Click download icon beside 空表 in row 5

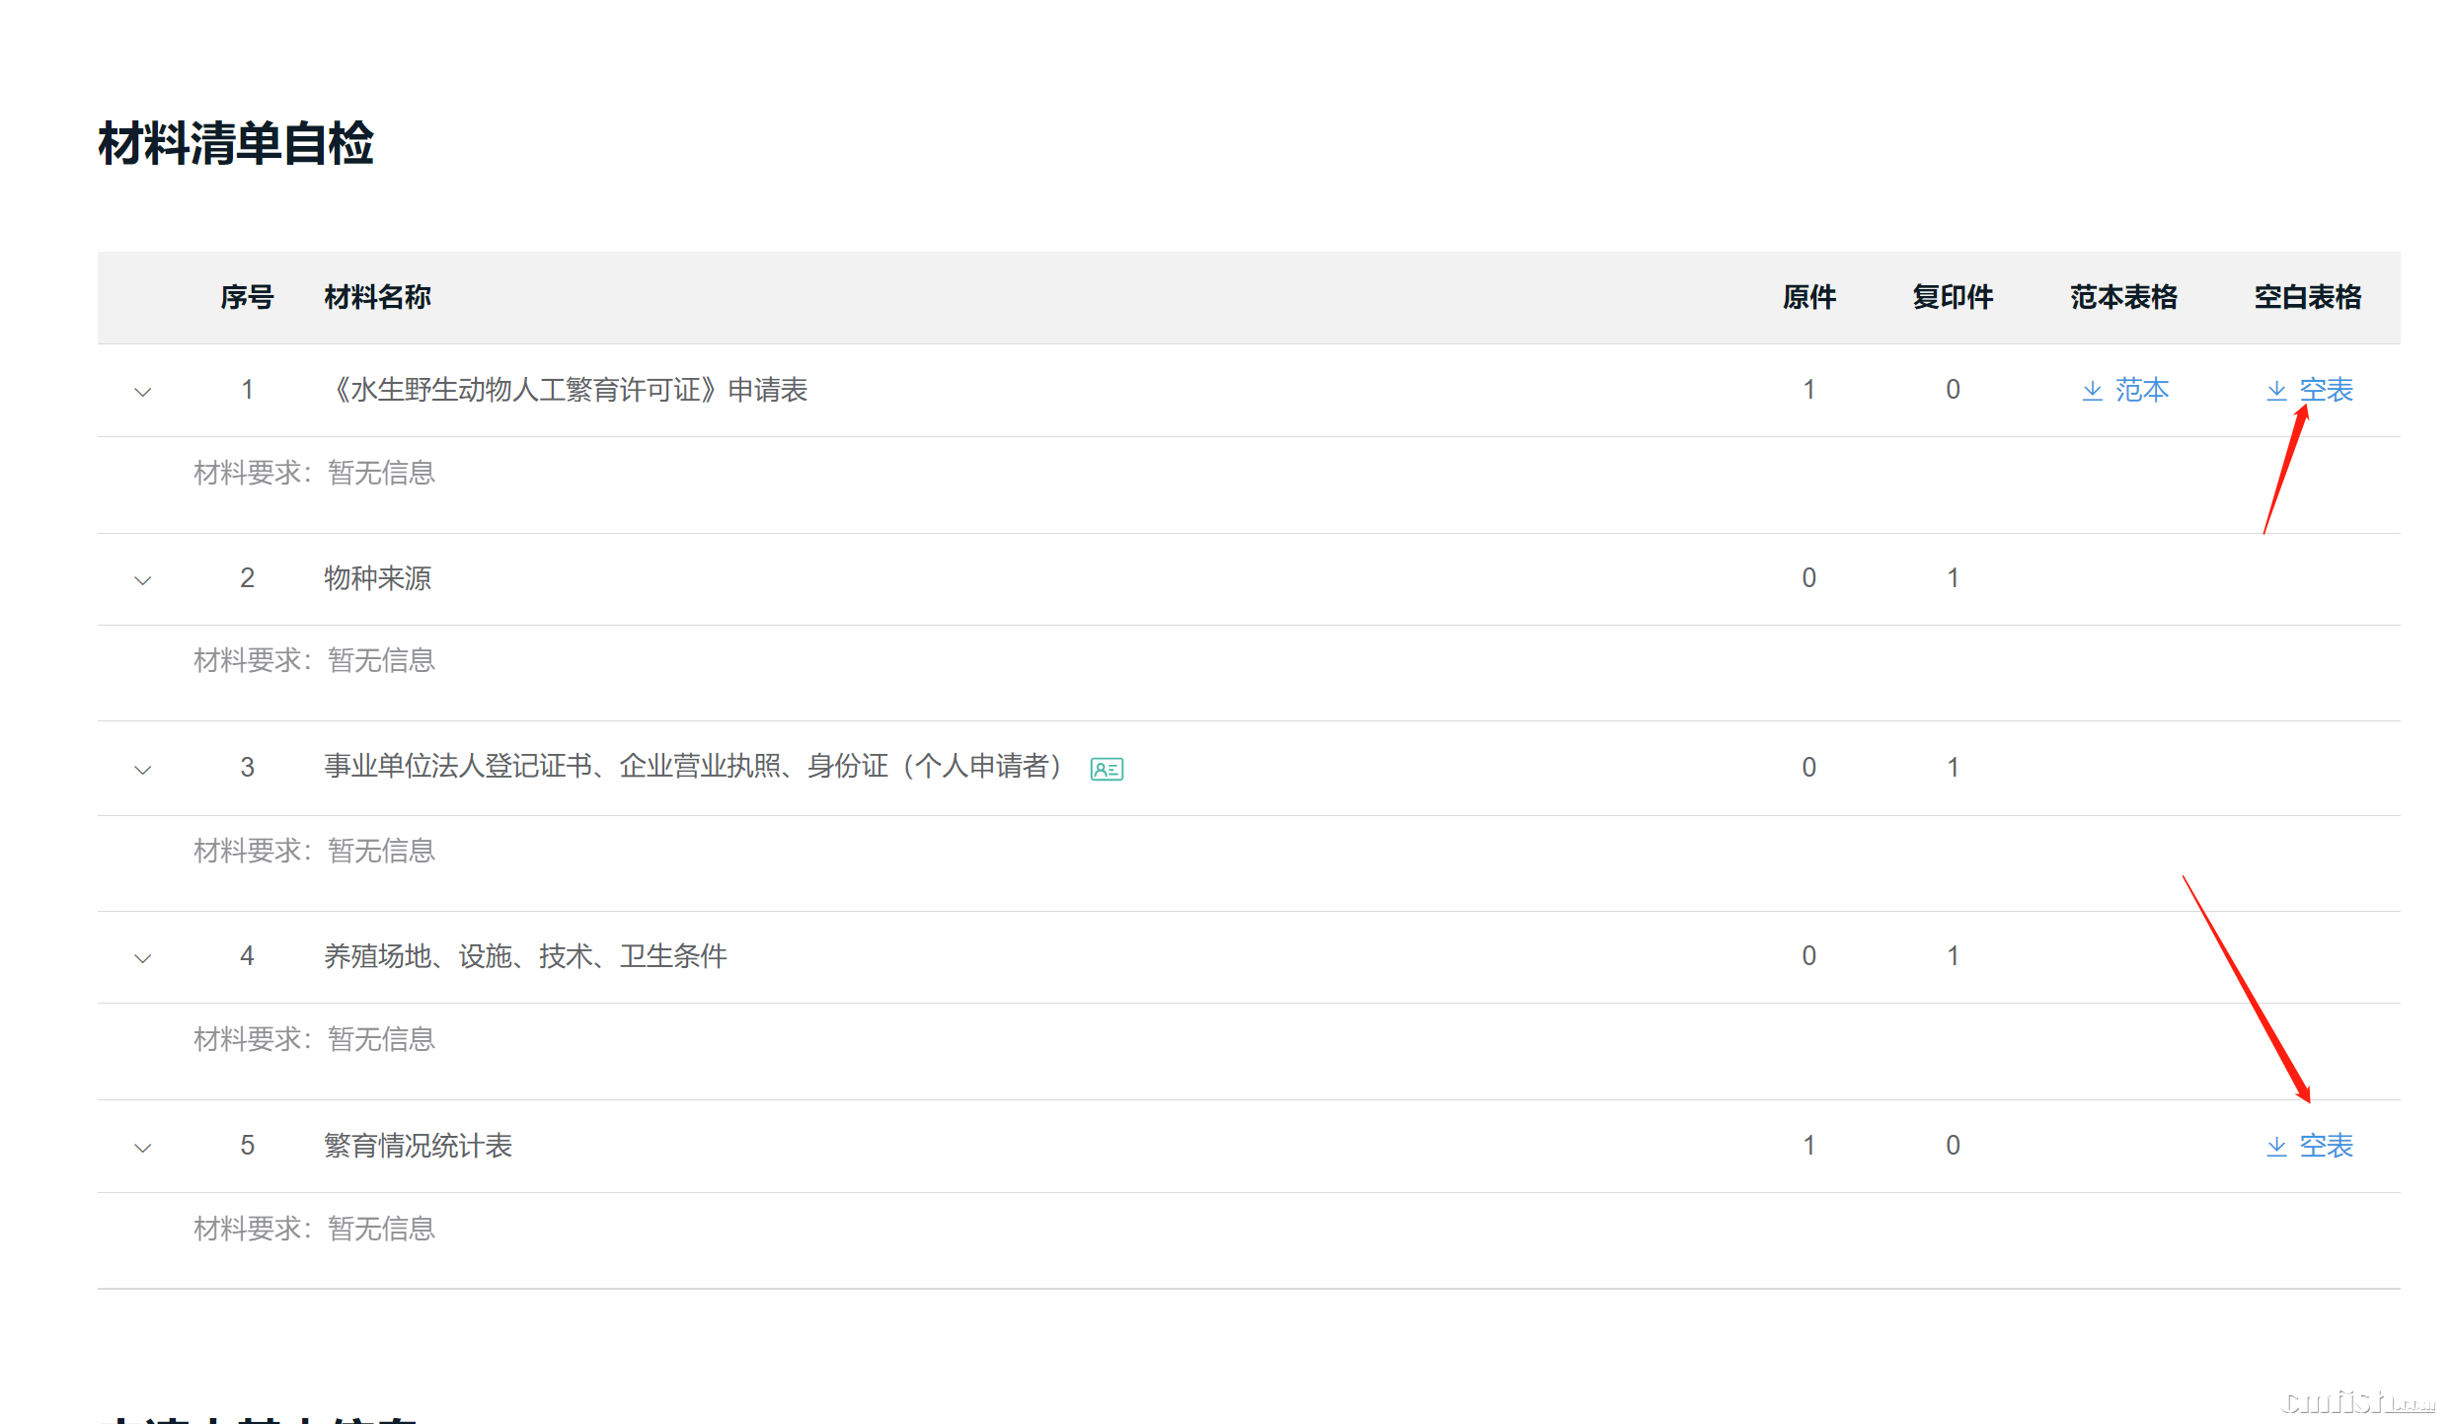pos(2275,1147)
